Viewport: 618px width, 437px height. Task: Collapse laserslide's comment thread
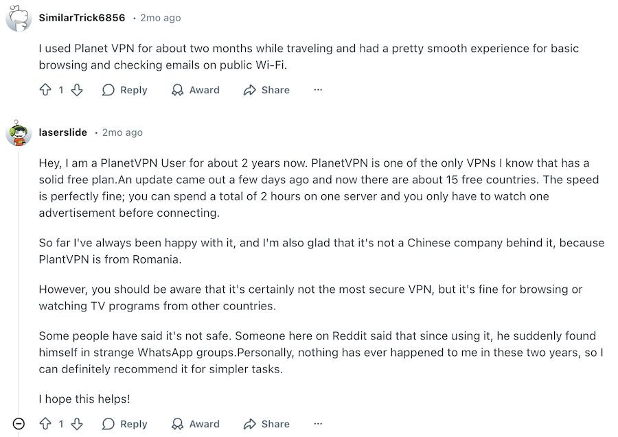(x=19, y=424)
